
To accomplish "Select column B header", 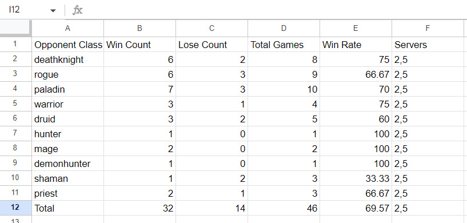I will pos(139,29).
